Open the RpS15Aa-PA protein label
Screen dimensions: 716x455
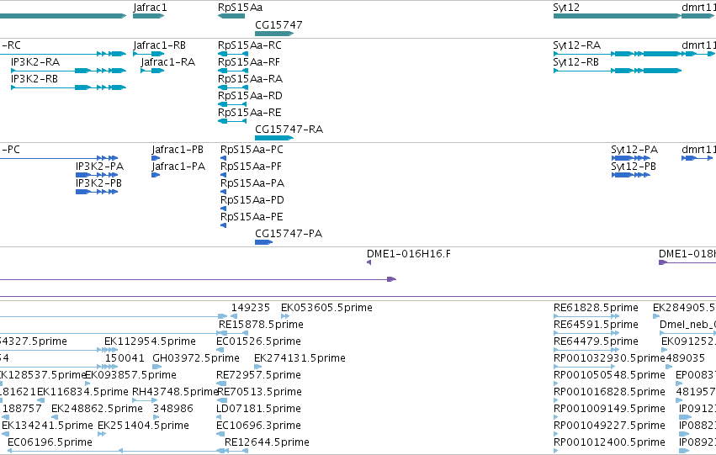(x=252, y=183)
